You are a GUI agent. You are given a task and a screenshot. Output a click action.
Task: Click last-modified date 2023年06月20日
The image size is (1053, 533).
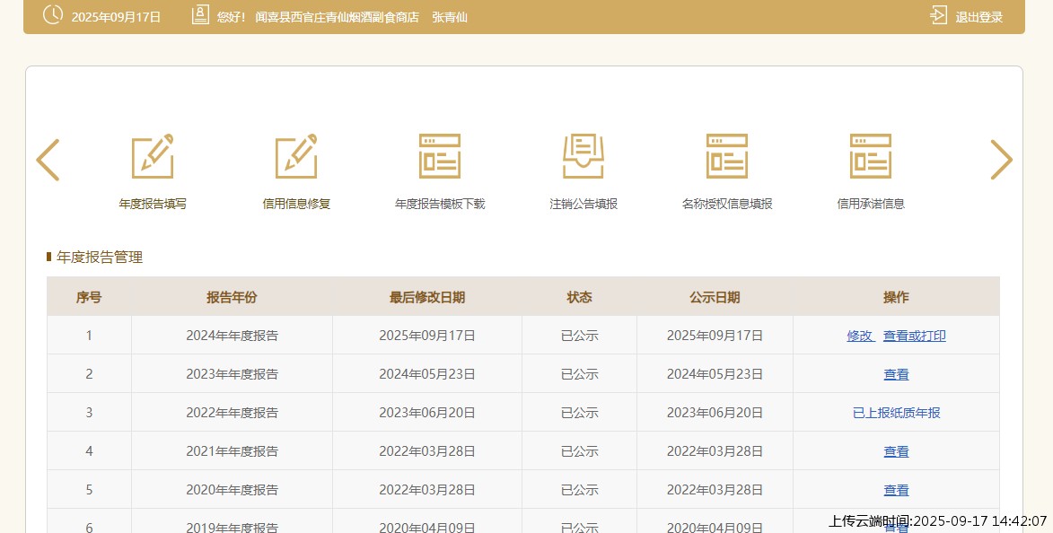pyautogui.click(x=427, y=413)
